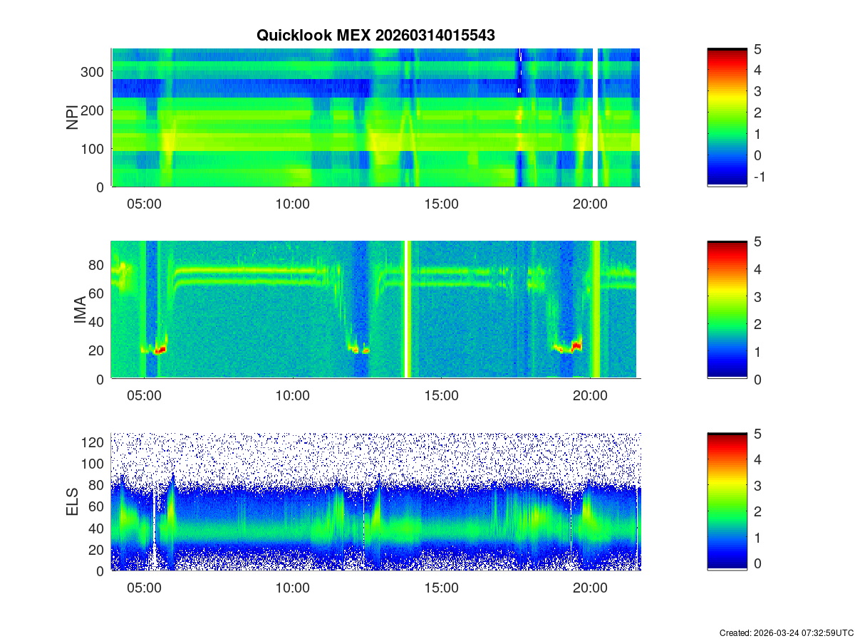Click the 05:00 tick under the NPI plot
Screen dimensions: 855x641
click(x=144, y=204)
